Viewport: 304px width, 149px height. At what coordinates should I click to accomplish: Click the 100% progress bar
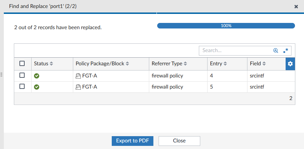pyautogui.click(x=226, y=26)
